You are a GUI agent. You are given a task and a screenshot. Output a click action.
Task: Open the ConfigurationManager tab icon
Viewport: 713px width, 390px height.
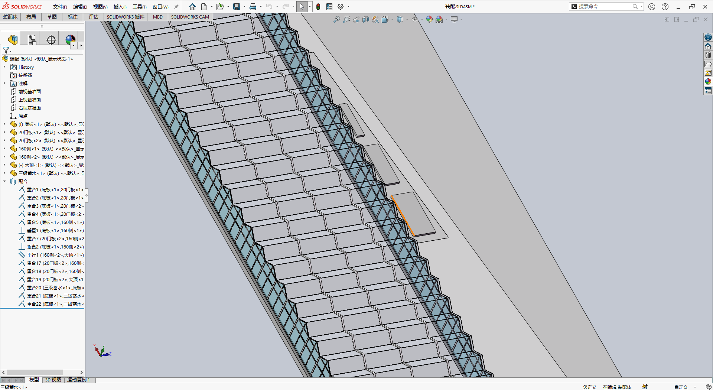32,39
